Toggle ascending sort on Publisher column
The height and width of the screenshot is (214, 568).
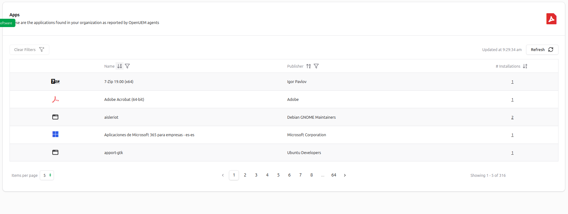tap(308, 66)
